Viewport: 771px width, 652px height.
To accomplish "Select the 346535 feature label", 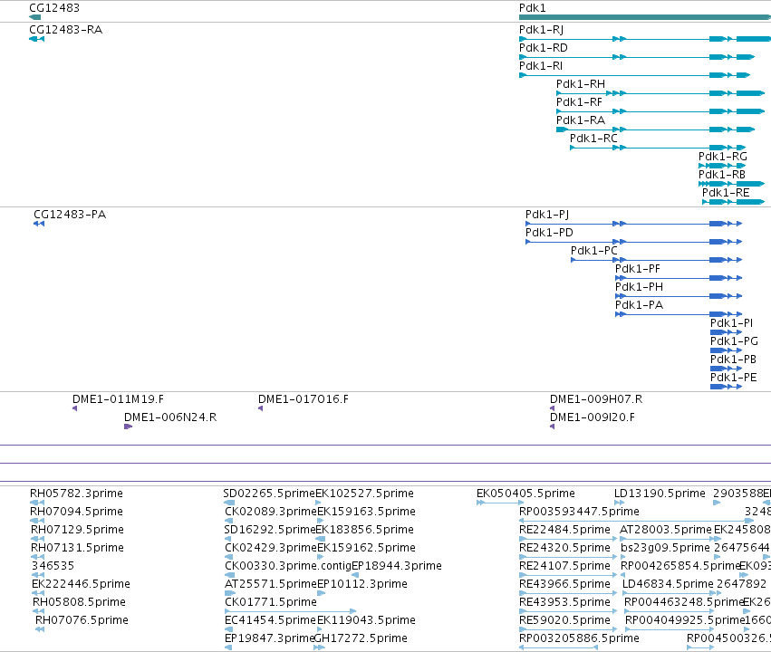I will point(53,566).
